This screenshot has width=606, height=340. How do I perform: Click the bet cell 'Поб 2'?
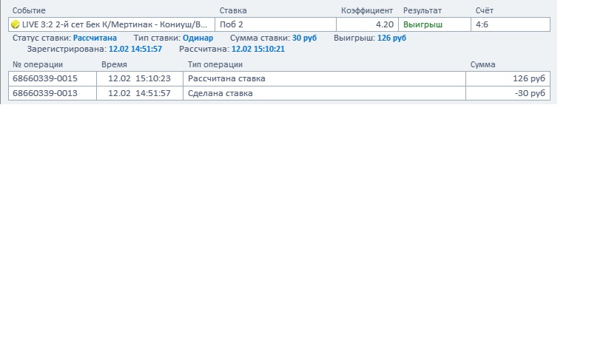click(x=275, y=24)
